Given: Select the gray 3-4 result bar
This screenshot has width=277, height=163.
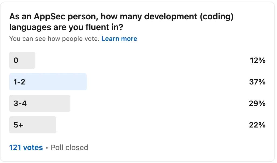Looking at the screenshot, I should (x=40, y=103).
